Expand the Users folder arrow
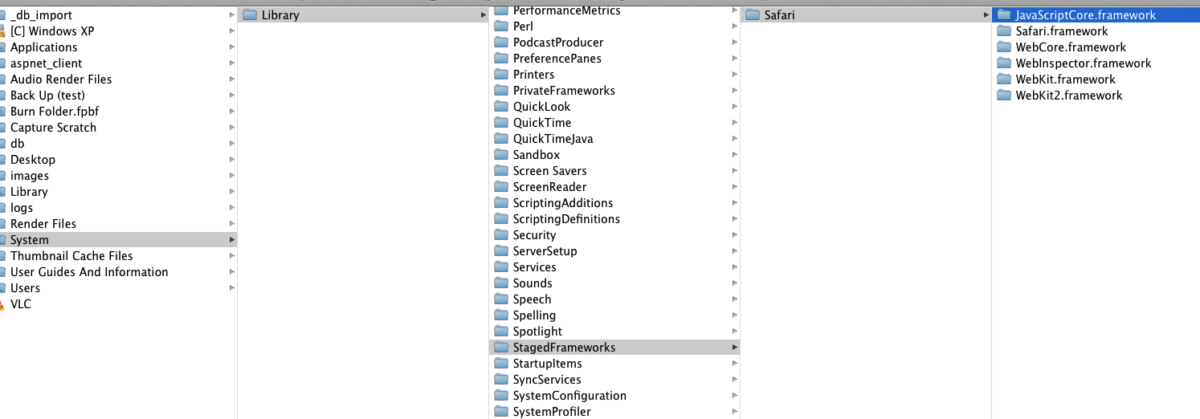 coord(232,288)
